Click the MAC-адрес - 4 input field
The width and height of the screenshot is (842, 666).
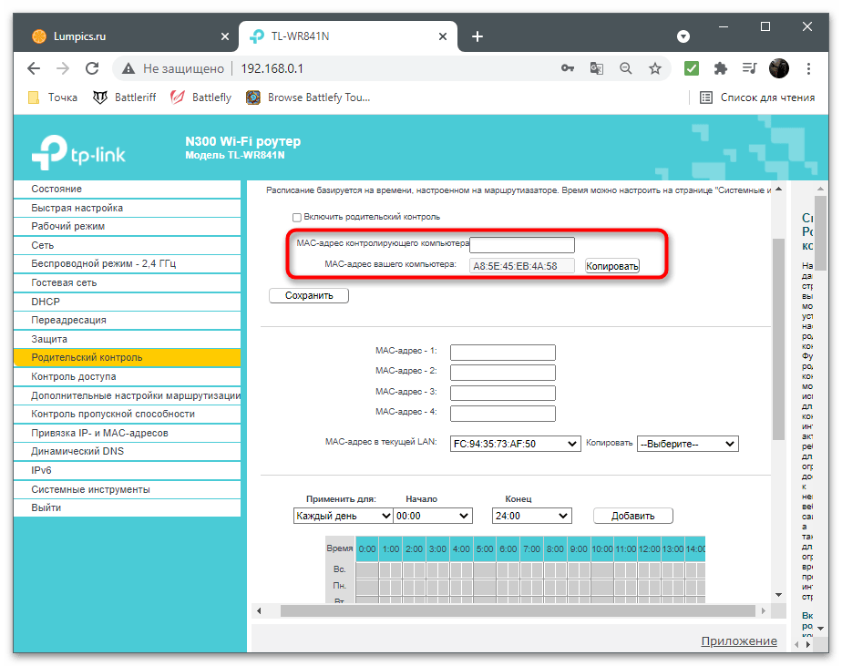pos(503,413)
